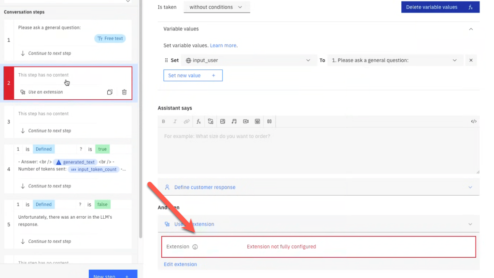
Task: Open the Learn more link
Action: point(223,45)
